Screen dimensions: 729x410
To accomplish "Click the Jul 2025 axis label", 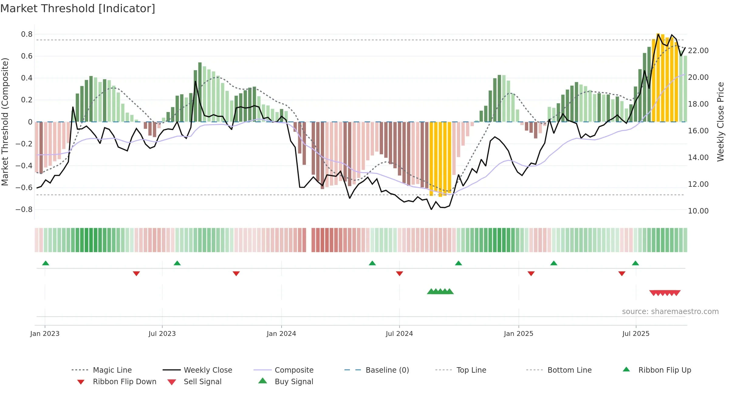I will coord(636,333).
